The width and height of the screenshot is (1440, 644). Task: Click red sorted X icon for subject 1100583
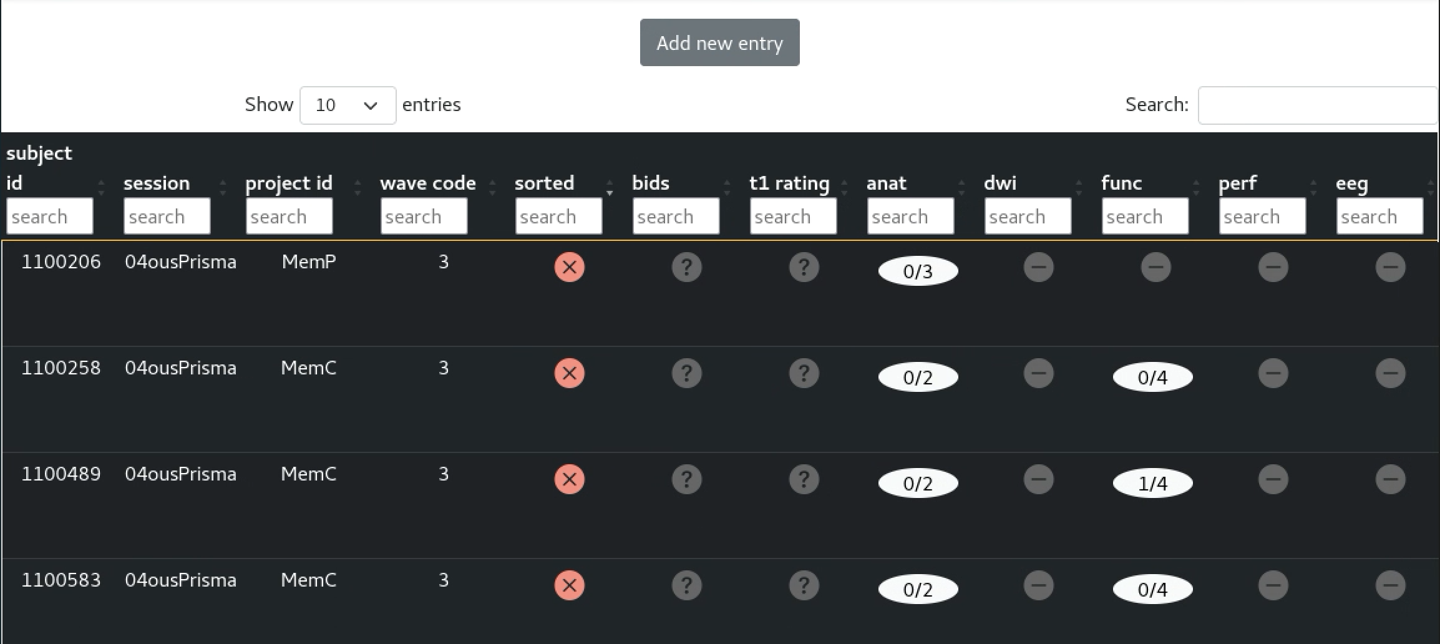569,586
